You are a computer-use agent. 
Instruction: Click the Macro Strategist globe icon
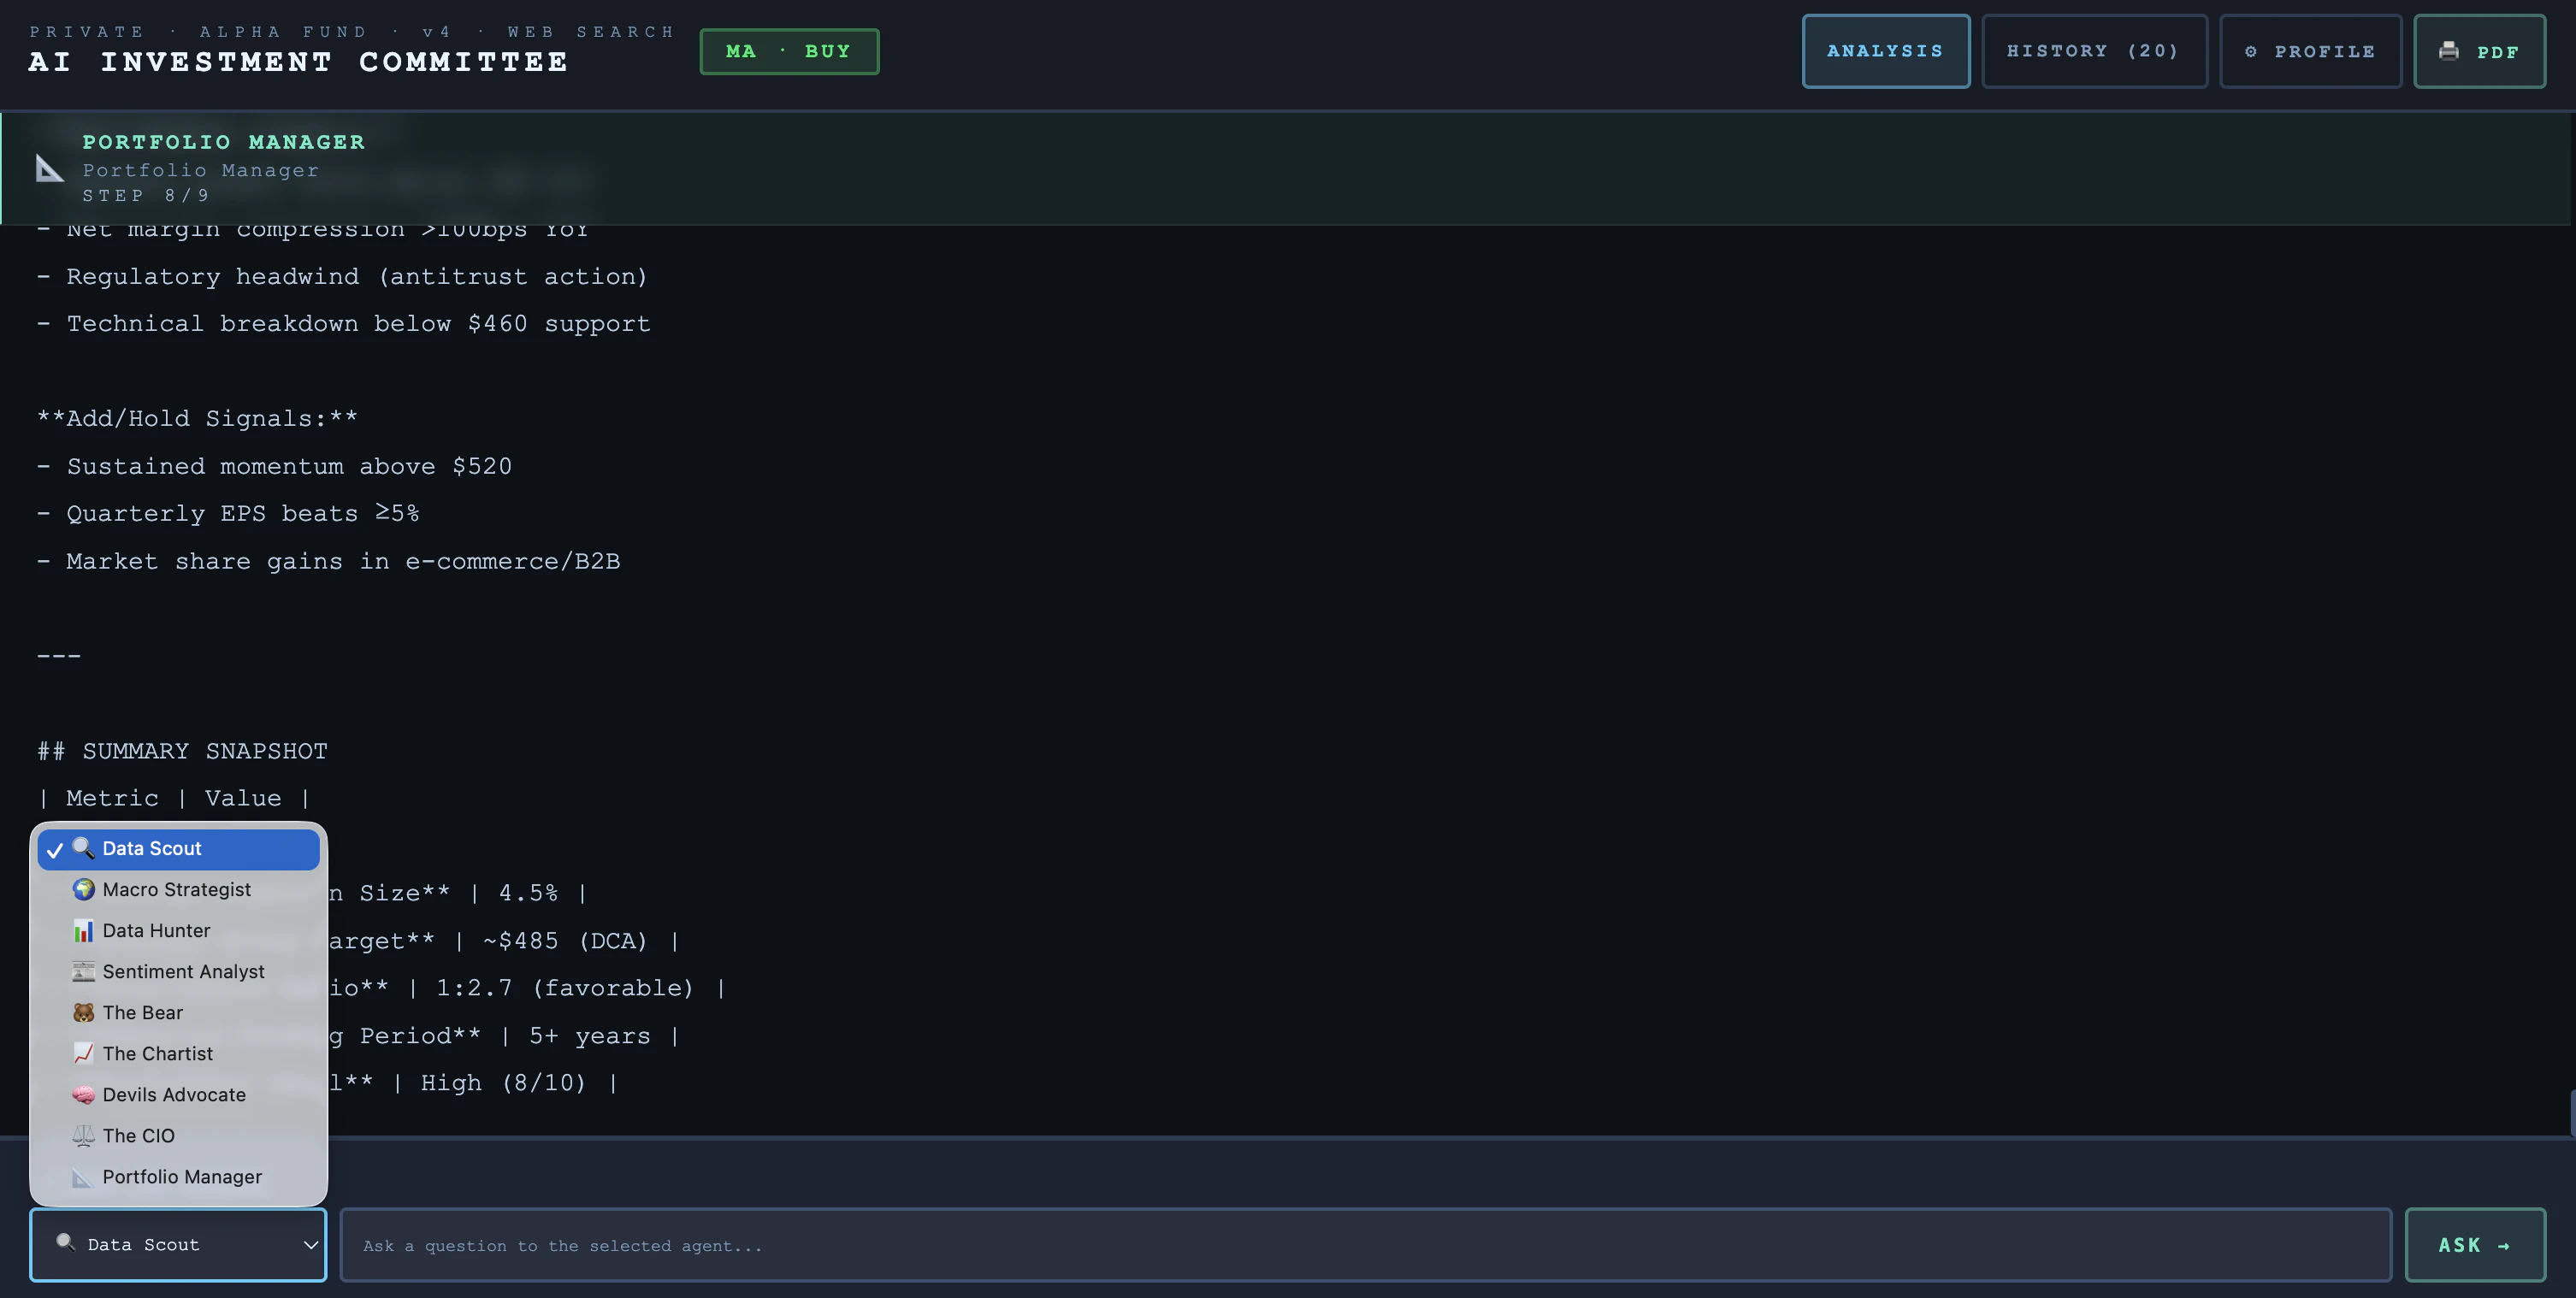tap(83, 889)
